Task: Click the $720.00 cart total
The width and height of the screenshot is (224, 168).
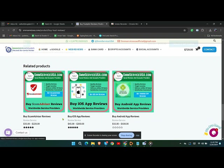Action: coord(189,50)
